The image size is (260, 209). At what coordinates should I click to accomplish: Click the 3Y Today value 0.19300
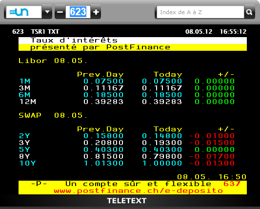pos(162,143)
